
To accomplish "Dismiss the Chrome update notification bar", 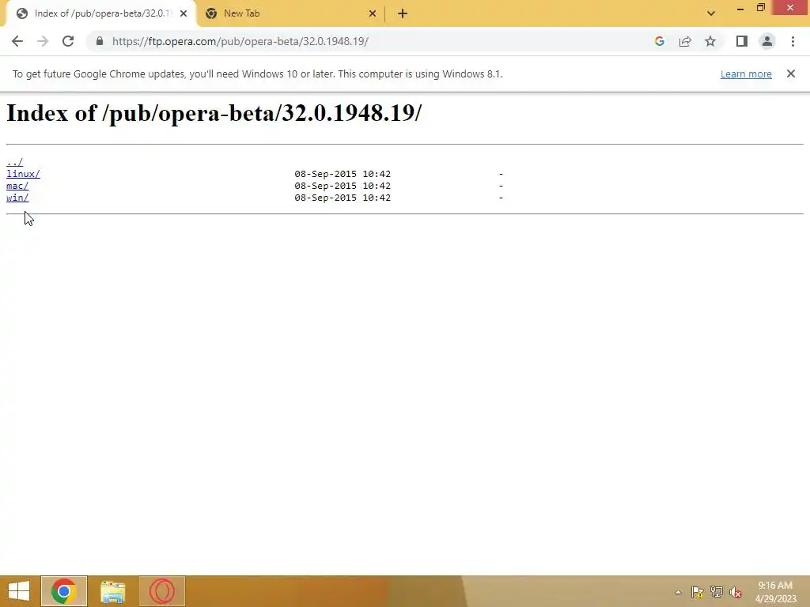I will (791, 74).
